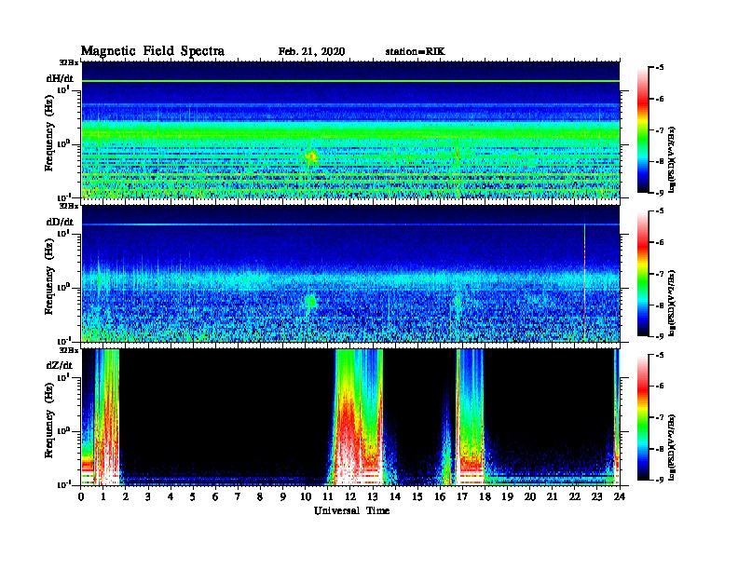The height and width of the screenshot is (570, 738).
Task: Click the -8 value on dZ/dt color scale
Action: (661, 449)
